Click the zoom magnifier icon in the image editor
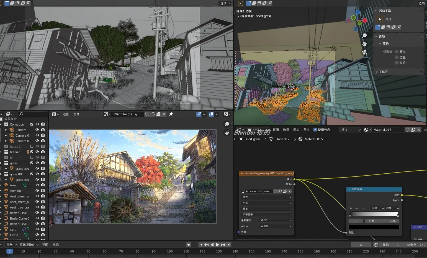 227,124
